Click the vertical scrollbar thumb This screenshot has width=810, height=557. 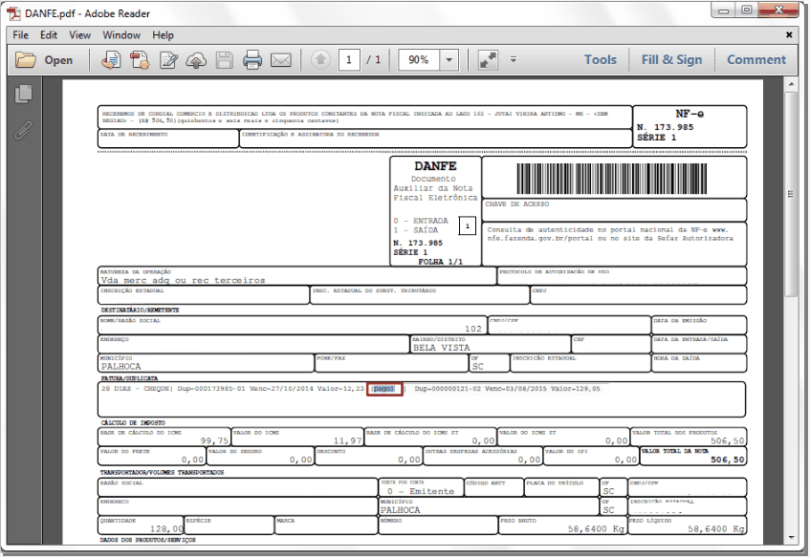click(790, 195)
